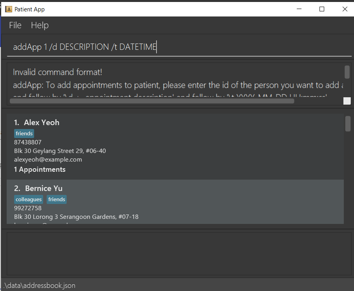Image resolution: width=354 pixels, height=291 pixels.
Task: Open the File menu
Action: [15, 25]
